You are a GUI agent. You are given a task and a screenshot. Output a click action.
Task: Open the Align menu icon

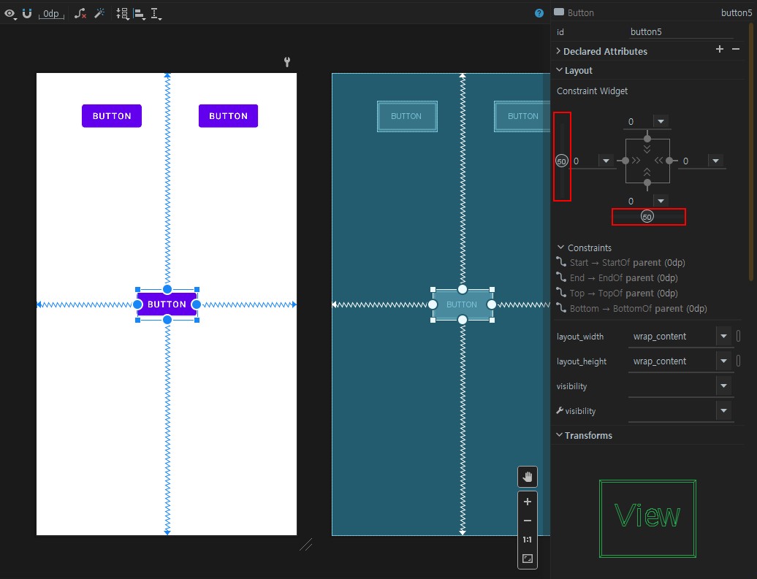(140, 14)
